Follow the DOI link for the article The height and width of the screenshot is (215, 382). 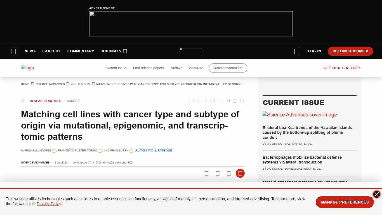point(114,162)
